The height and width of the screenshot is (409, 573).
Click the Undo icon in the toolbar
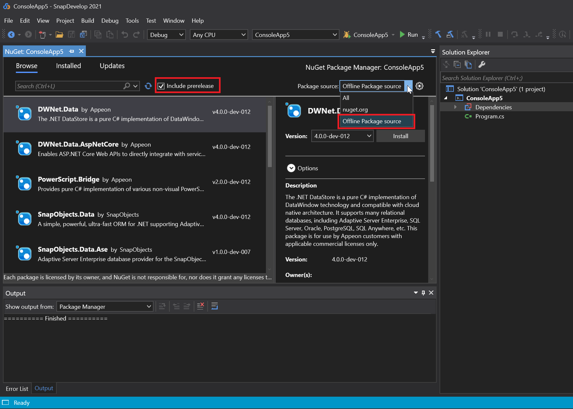tap(124, 35)
